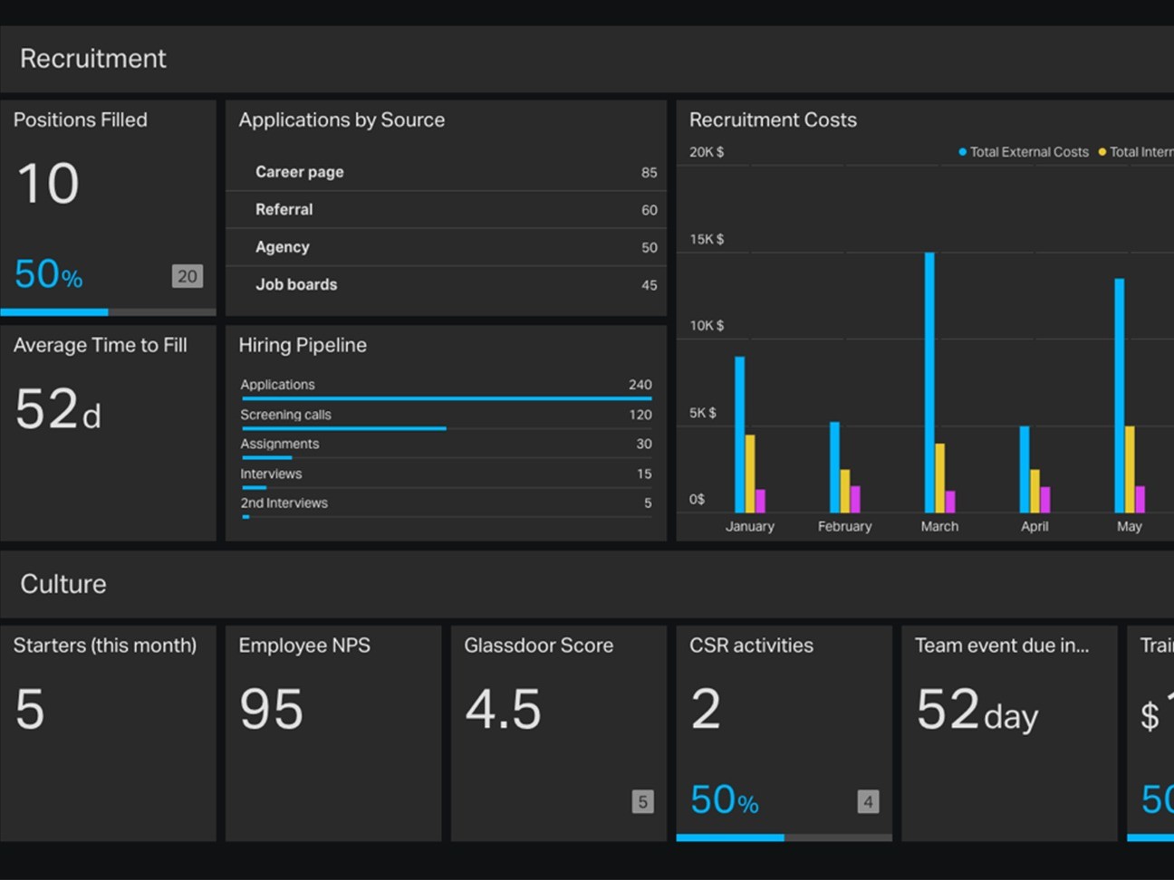The width and height of the screenshot is (1174, 880).
Task: Click the Glassdoor Score title
Action: 538,646
